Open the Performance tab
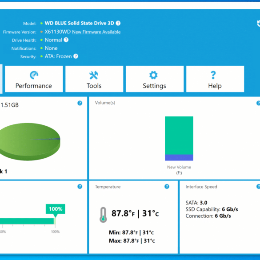The height and width of the screenshot is (260, 260). (34, 79)
